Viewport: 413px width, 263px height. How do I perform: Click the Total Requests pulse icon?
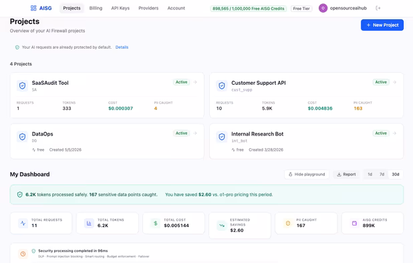pyautogui.click(x=23, y=224)
